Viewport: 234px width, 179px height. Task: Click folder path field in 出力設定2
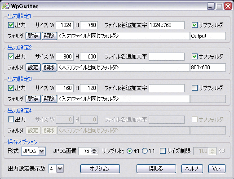click(x=124, y=67)
